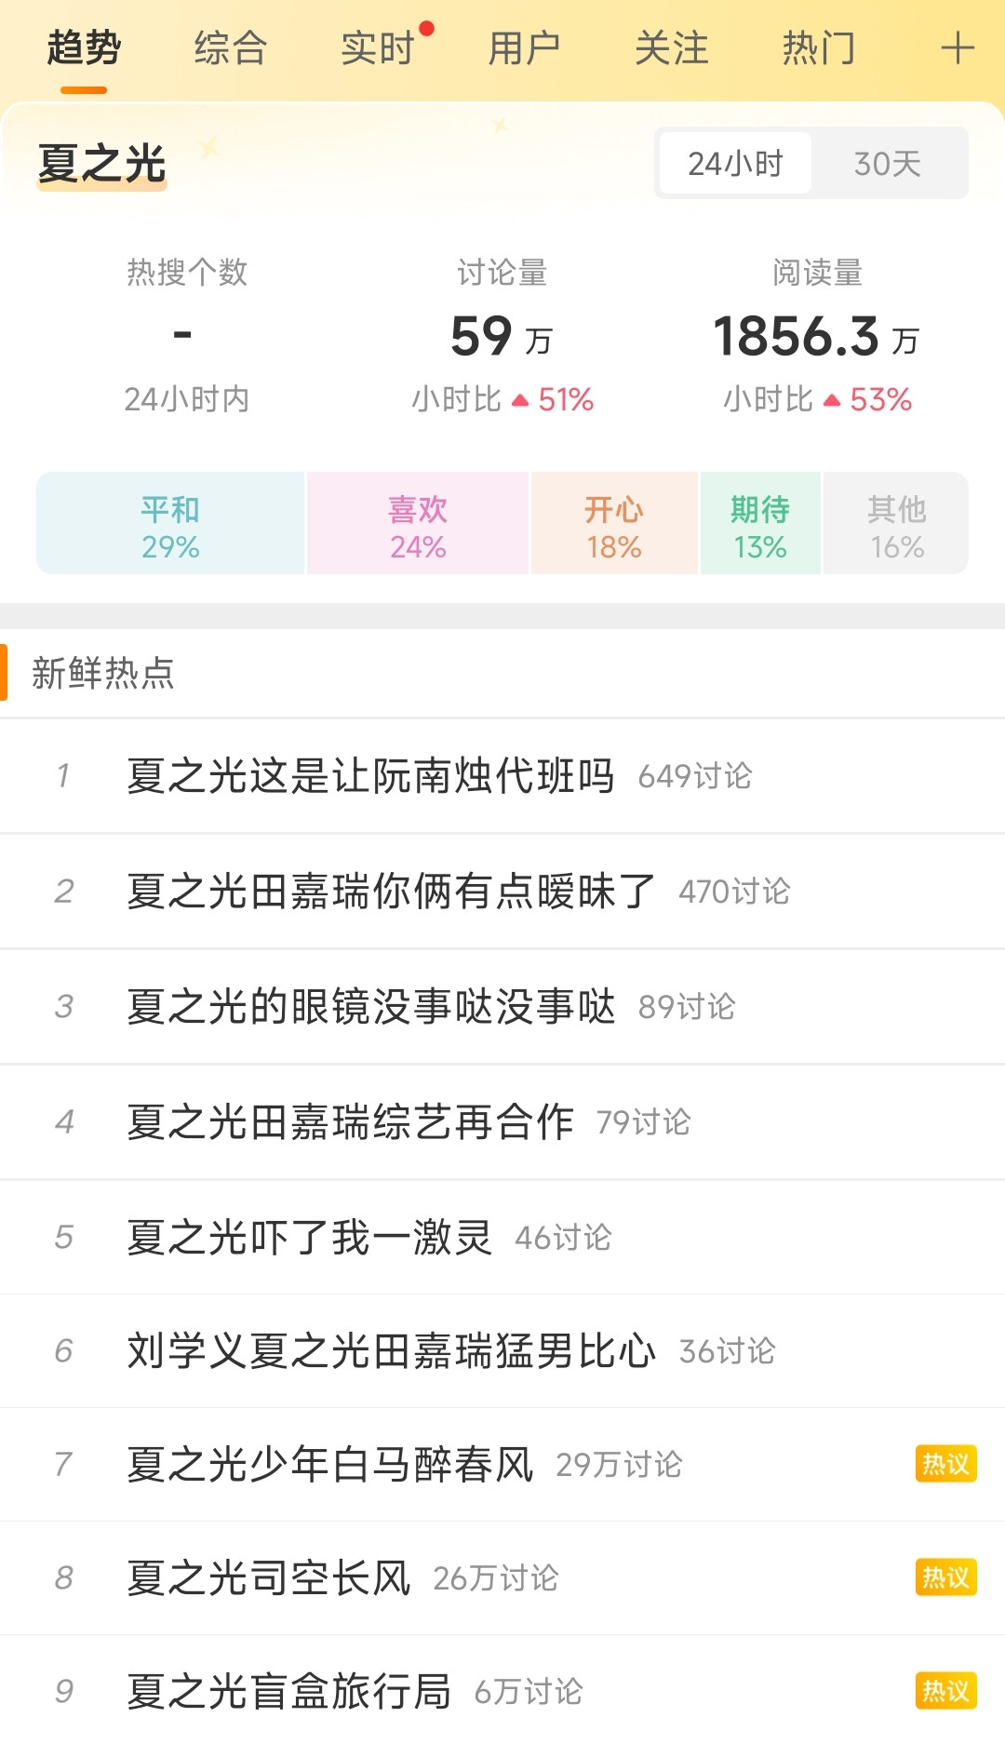The height and width of the screenshot is (1744, 1005).
Task: Tap the 讨论量 59万 statistic
Action: [x=502, y=335]
